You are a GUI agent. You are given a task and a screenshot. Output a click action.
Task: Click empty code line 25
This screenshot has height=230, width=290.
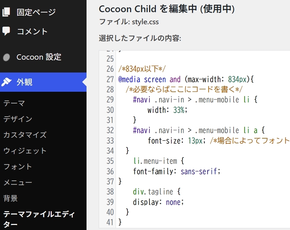tap(203, 59)
